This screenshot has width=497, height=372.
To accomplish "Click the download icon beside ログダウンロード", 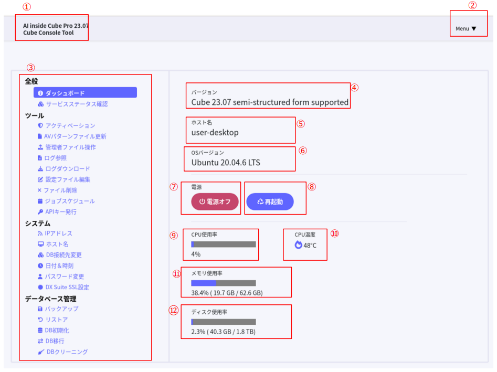I will pyautogui.click(x=40, y=169).
